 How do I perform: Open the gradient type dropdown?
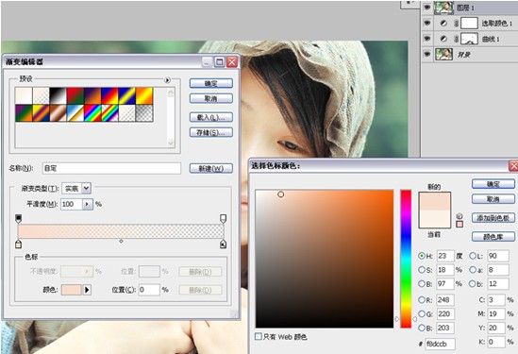(x=86, y=189)
